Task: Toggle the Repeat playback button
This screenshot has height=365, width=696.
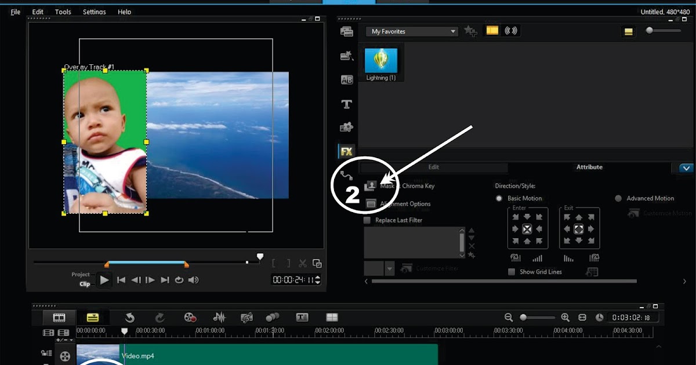Action: click(x=179, y=280)
